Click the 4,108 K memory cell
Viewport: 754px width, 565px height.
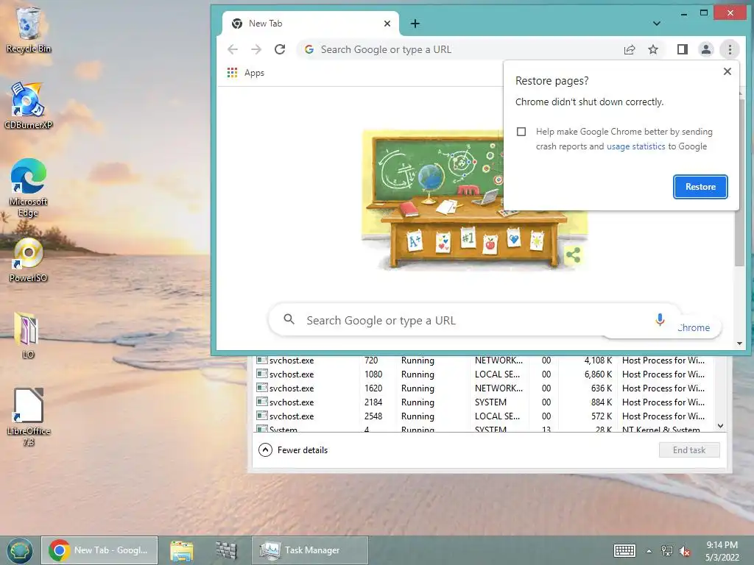click(x=598, y=360)
